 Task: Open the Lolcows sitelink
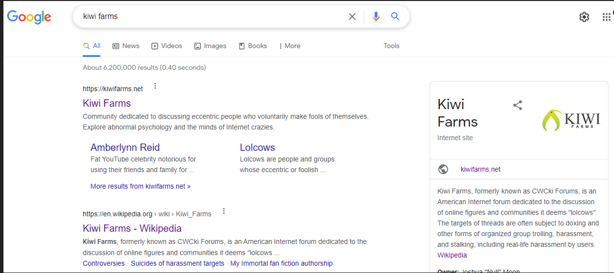[x=257, y=148]
